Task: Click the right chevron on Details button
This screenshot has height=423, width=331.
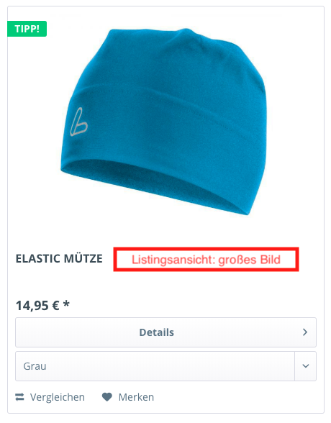Action: pyautogui.click(x=305, y=332)
